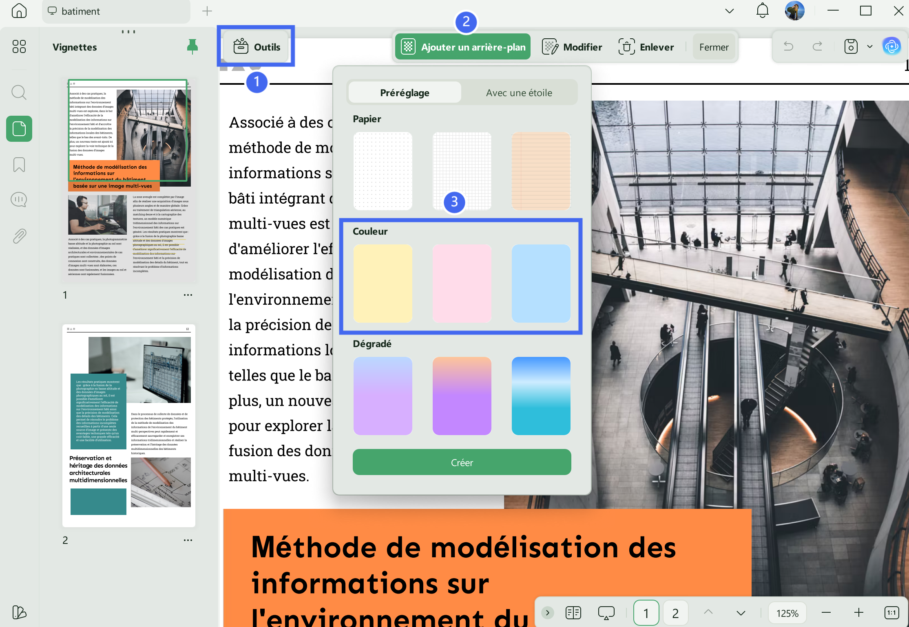
Task: Select the blue-to-cyan gradient swatch
Action: [x=541, y=396]
